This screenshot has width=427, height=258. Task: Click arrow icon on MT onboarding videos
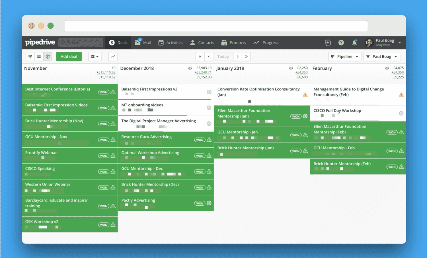209,108
